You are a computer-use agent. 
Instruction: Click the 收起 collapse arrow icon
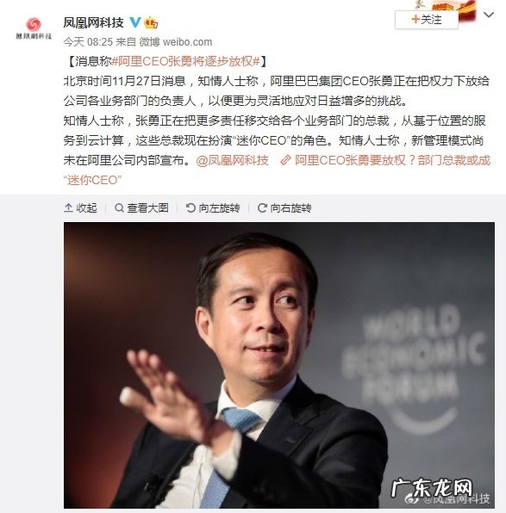click(x=68, y=207)
